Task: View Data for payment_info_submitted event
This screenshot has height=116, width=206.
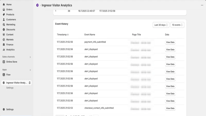Action: point(170,42)
